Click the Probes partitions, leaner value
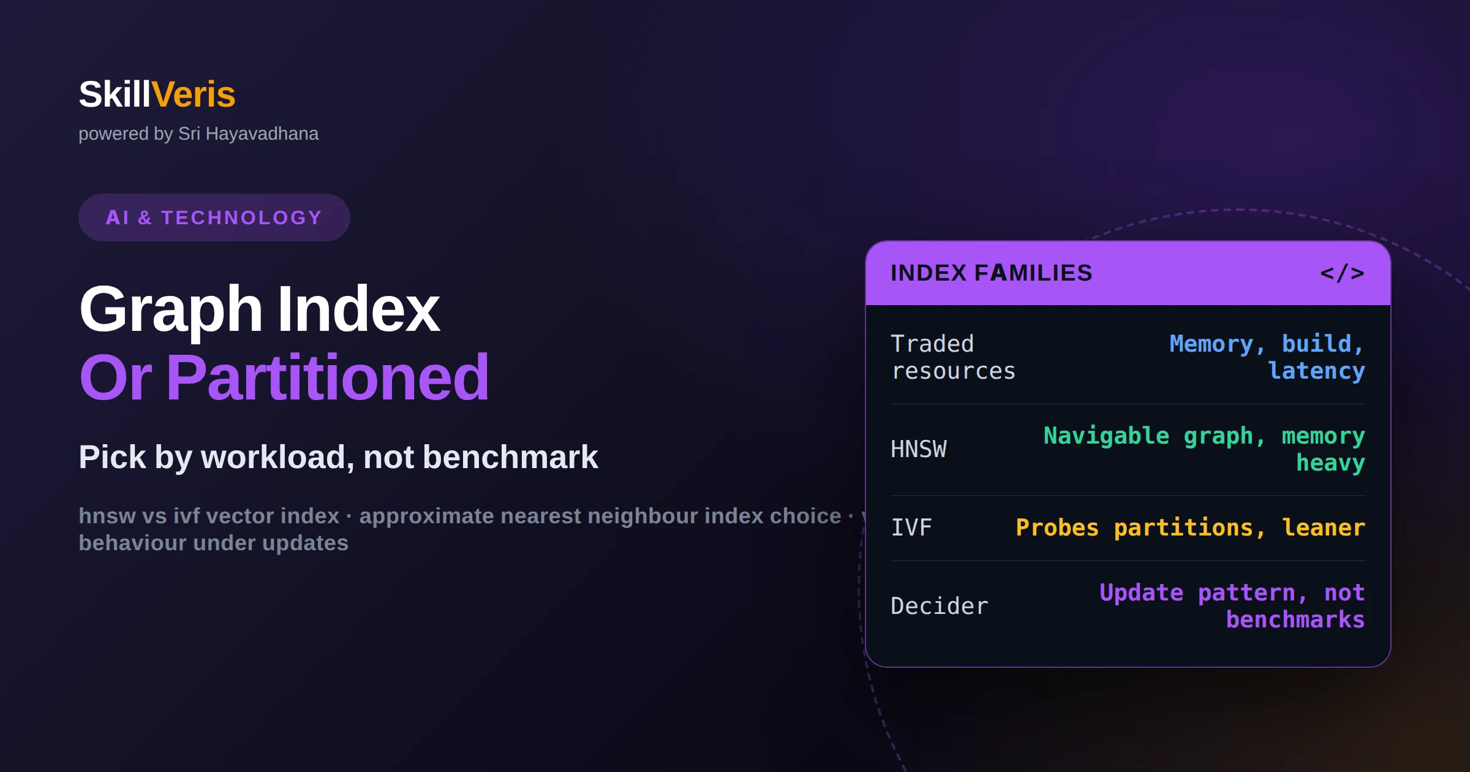 tap(1190, 528)
